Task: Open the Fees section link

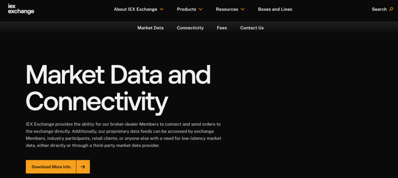Action: (222, 28)
